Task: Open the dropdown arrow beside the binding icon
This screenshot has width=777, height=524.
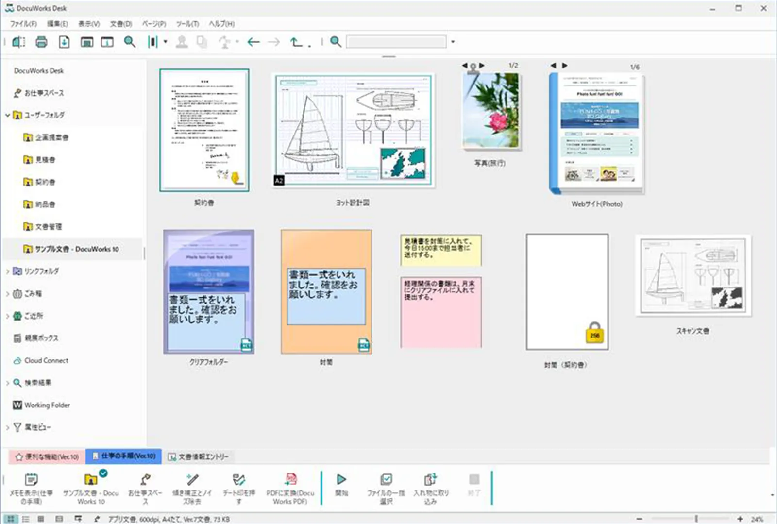Action: 165,42
